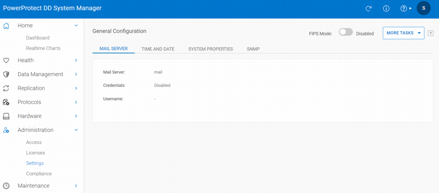Click the Replication menu label
The image size is (439, 193).
coord(31,88)
